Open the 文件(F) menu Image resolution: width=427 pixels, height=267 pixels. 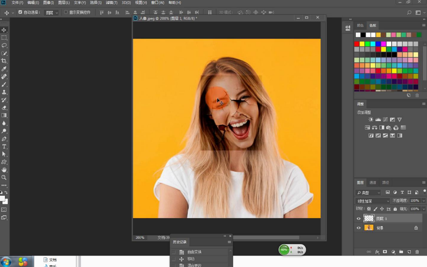[17, 3]
